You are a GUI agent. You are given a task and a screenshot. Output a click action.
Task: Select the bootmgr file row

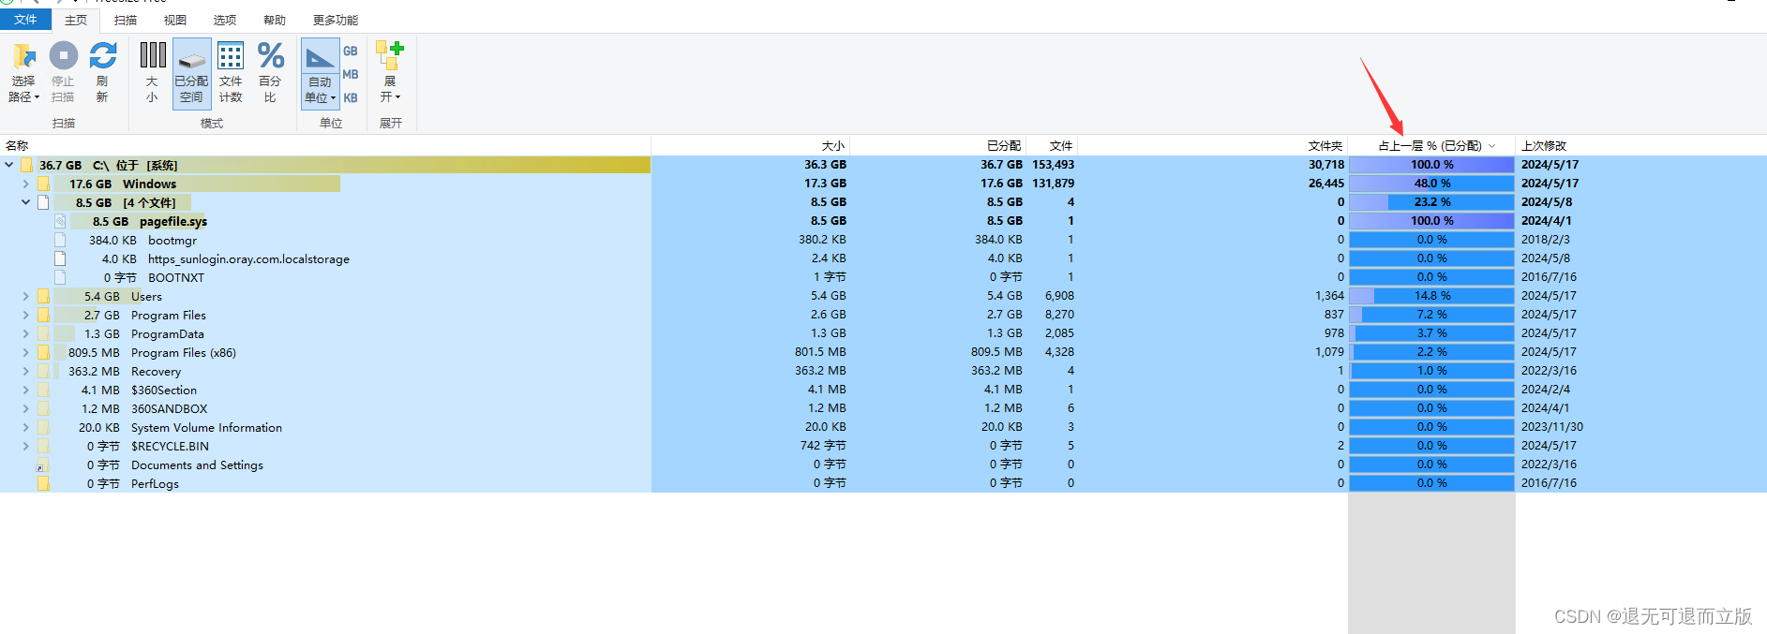[x=883, y=240]
